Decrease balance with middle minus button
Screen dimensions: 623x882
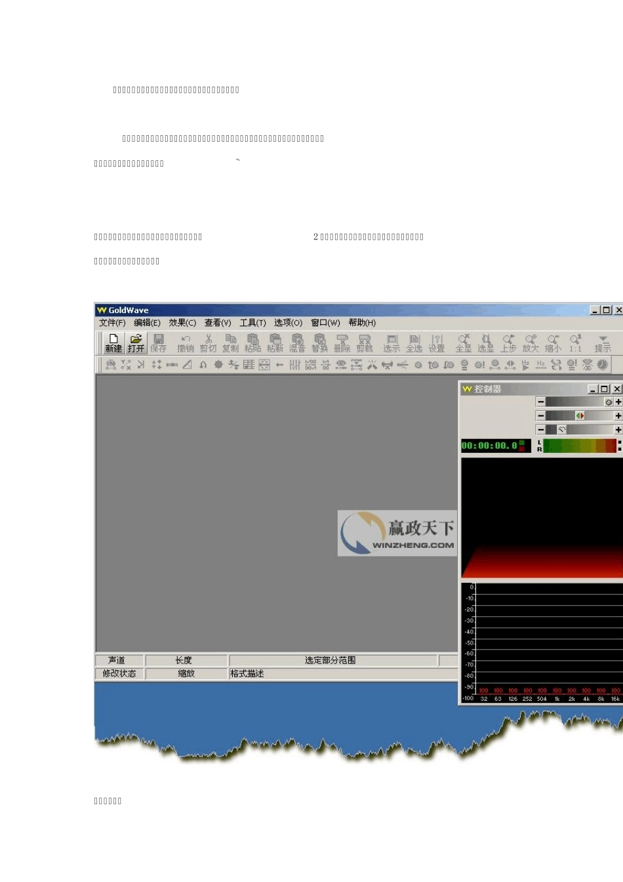[x=540, y=415]
